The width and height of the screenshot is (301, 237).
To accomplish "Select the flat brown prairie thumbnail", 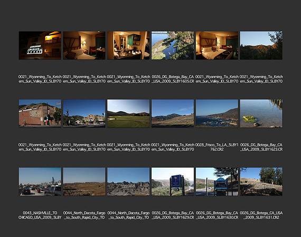I will pos(84,182).
